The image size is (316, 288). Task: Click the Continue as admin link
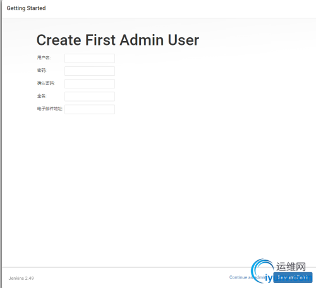coord(247,277)
